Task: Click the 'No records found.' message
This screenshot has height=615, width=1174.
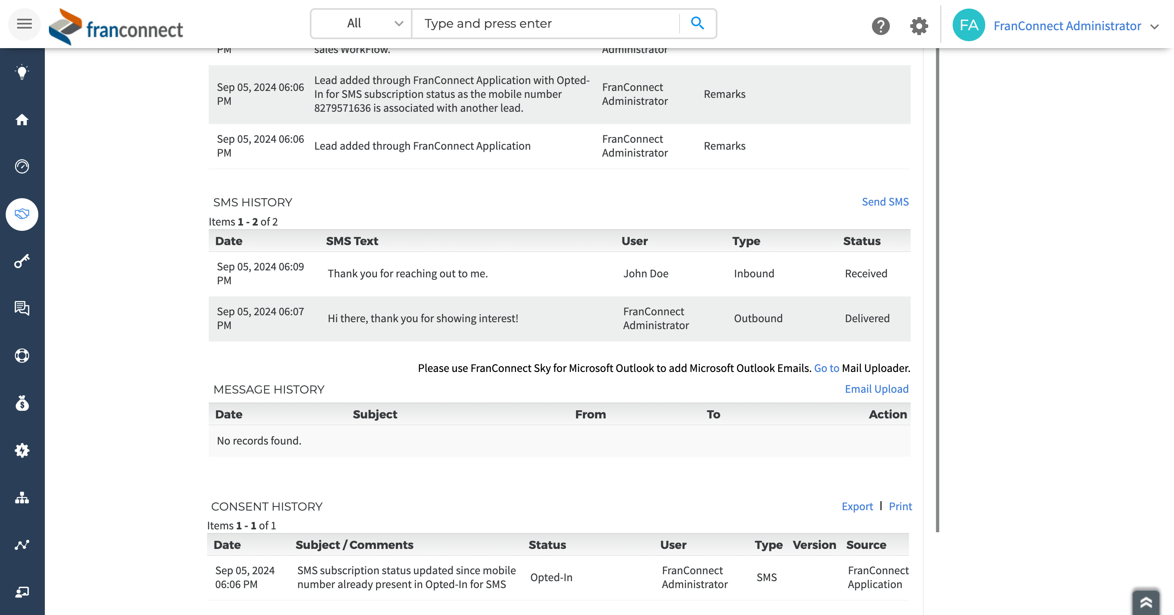Action: (x=259, y=440)
